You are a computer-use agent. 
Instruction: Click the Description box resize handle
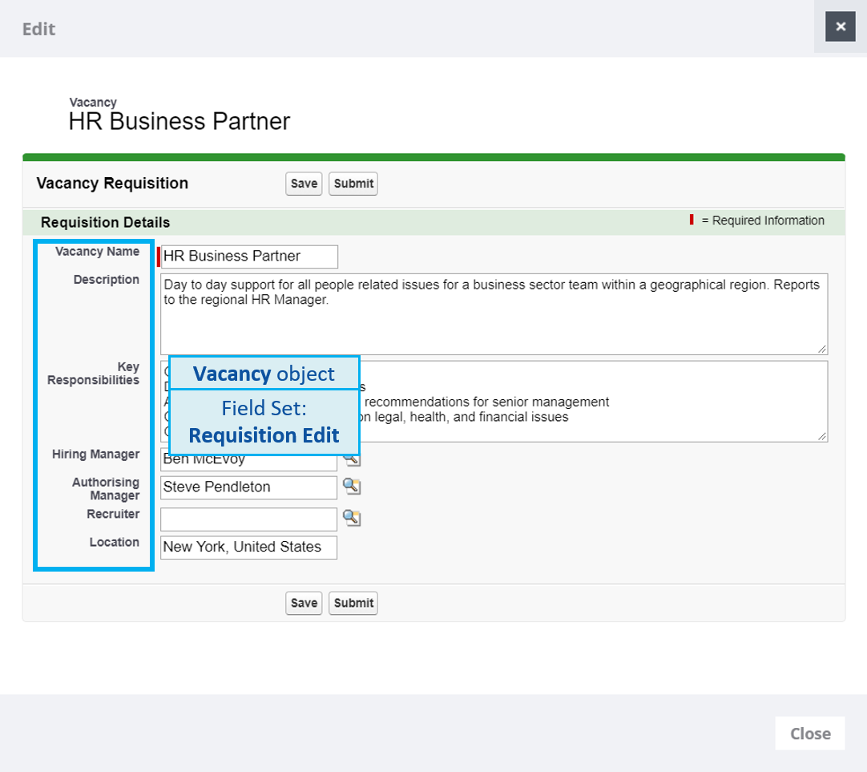pos(821,348)
